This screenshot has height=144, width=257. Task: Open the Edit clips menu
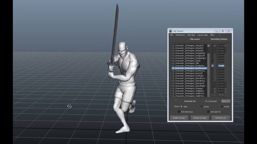pos(191,35)
